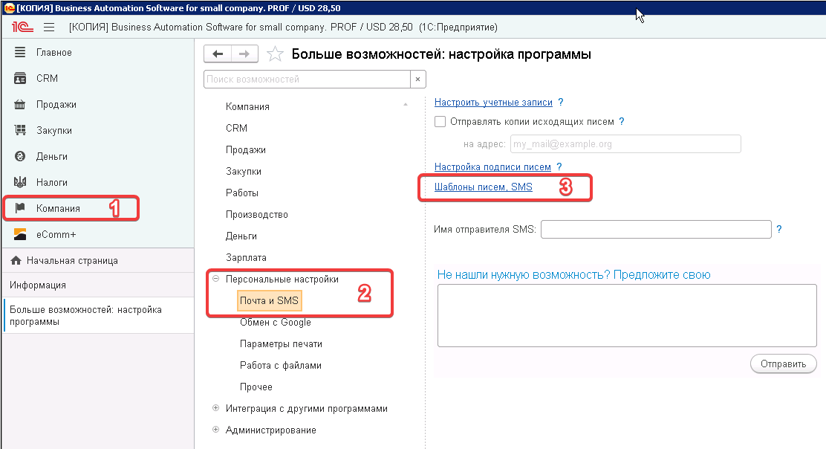
Task: Select 'Обмен с Google' settings item
Action: (275, 323)
